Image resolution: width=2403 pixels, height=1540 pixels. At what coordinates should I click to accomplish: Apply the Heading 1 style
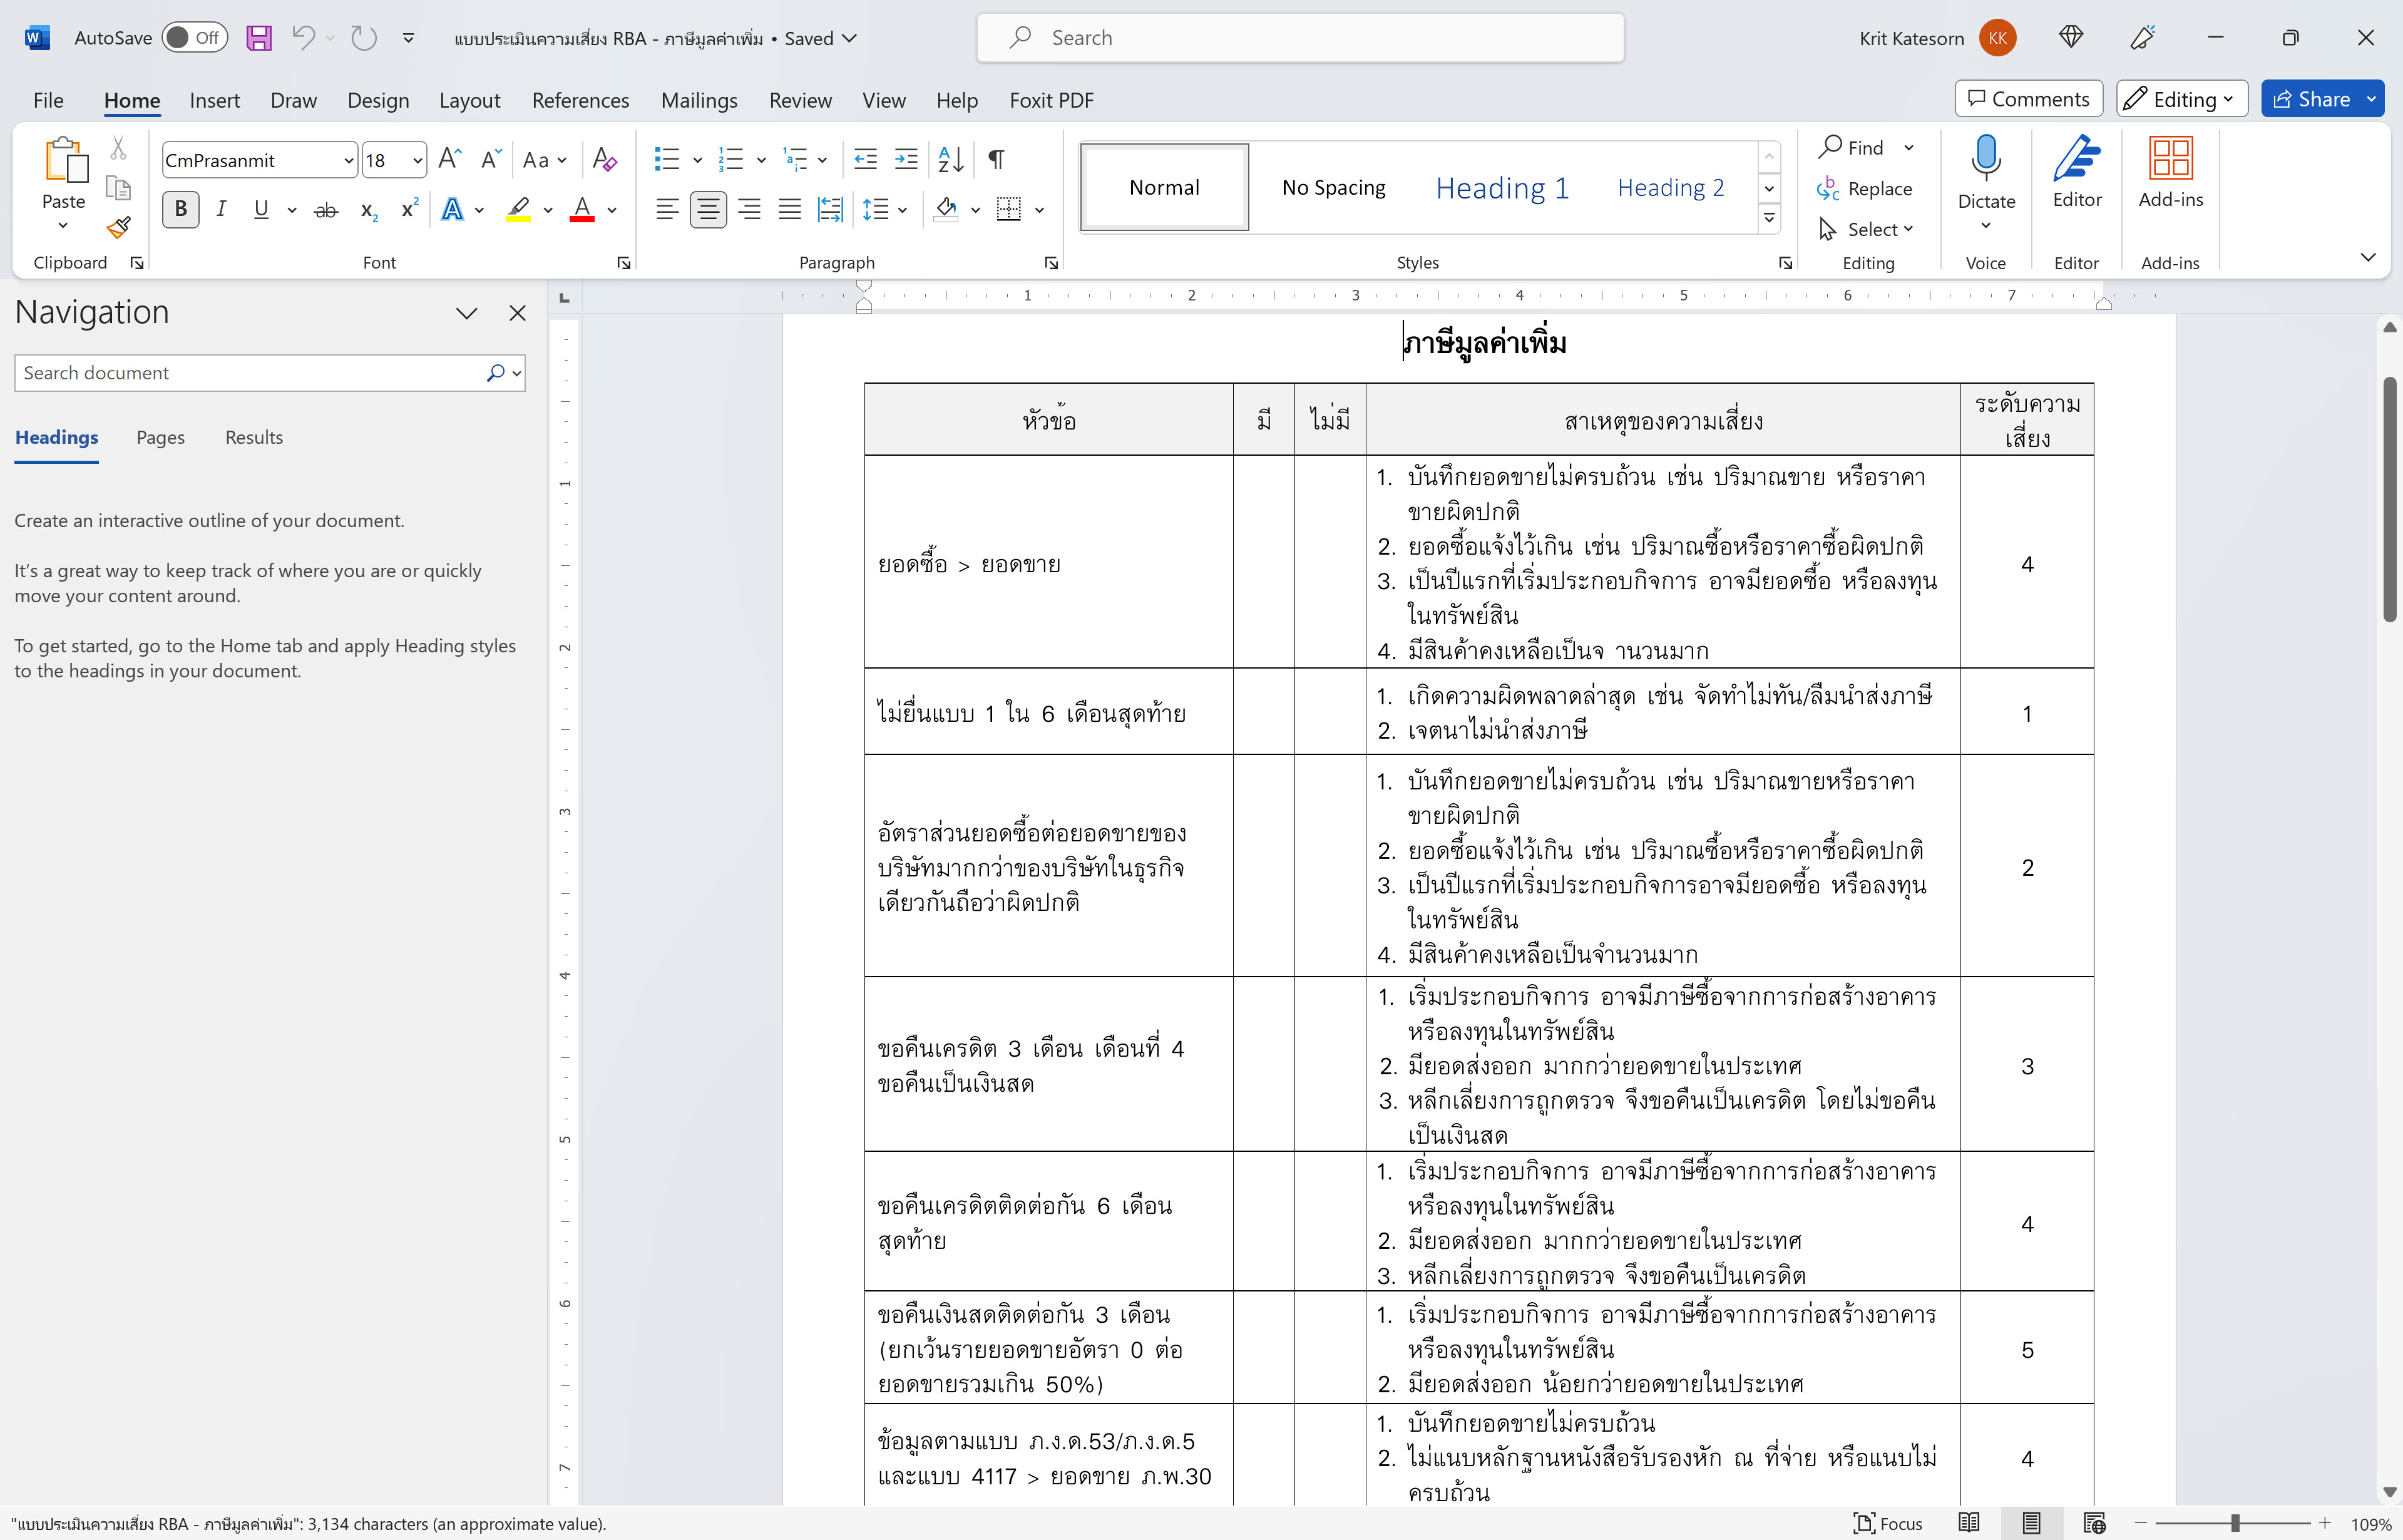pos(1502,188)
